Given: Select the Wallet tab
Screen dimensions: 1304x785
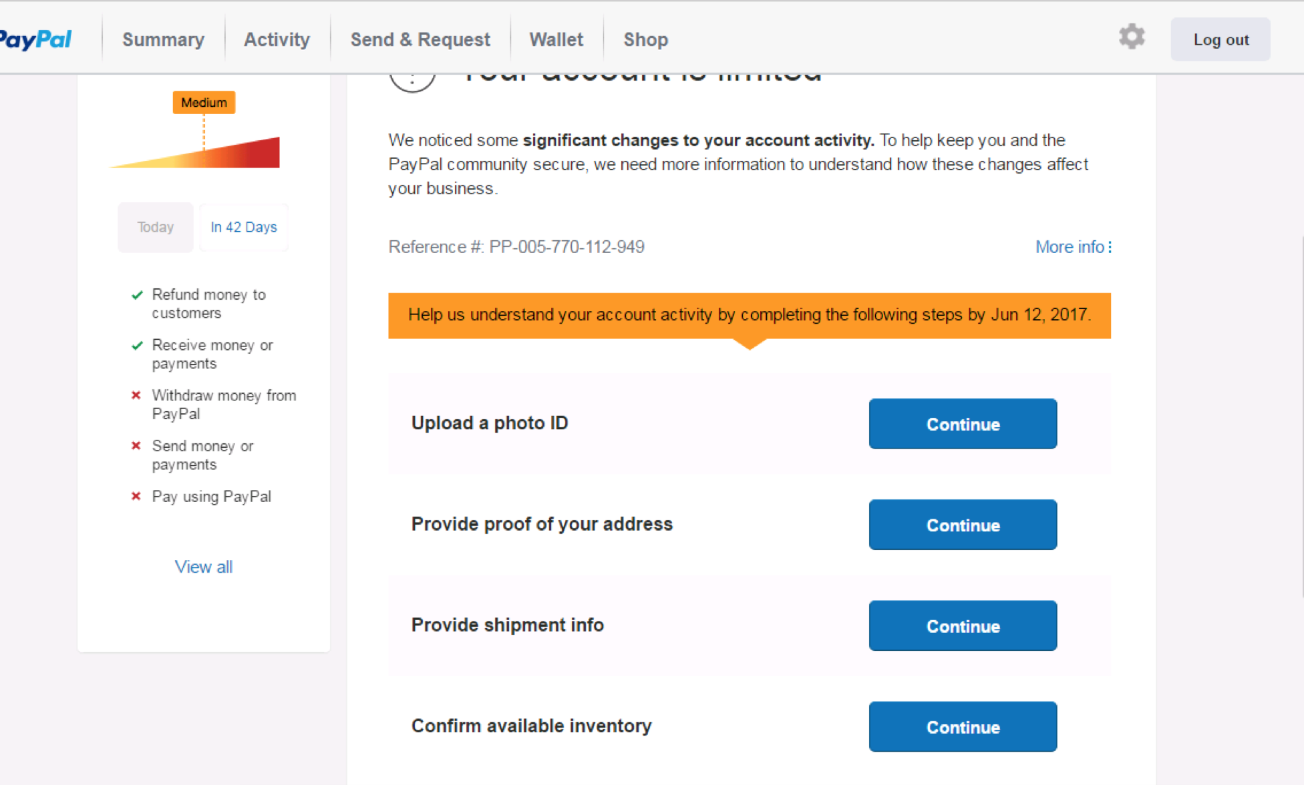Looking at the screenshot, I should 556,39.
